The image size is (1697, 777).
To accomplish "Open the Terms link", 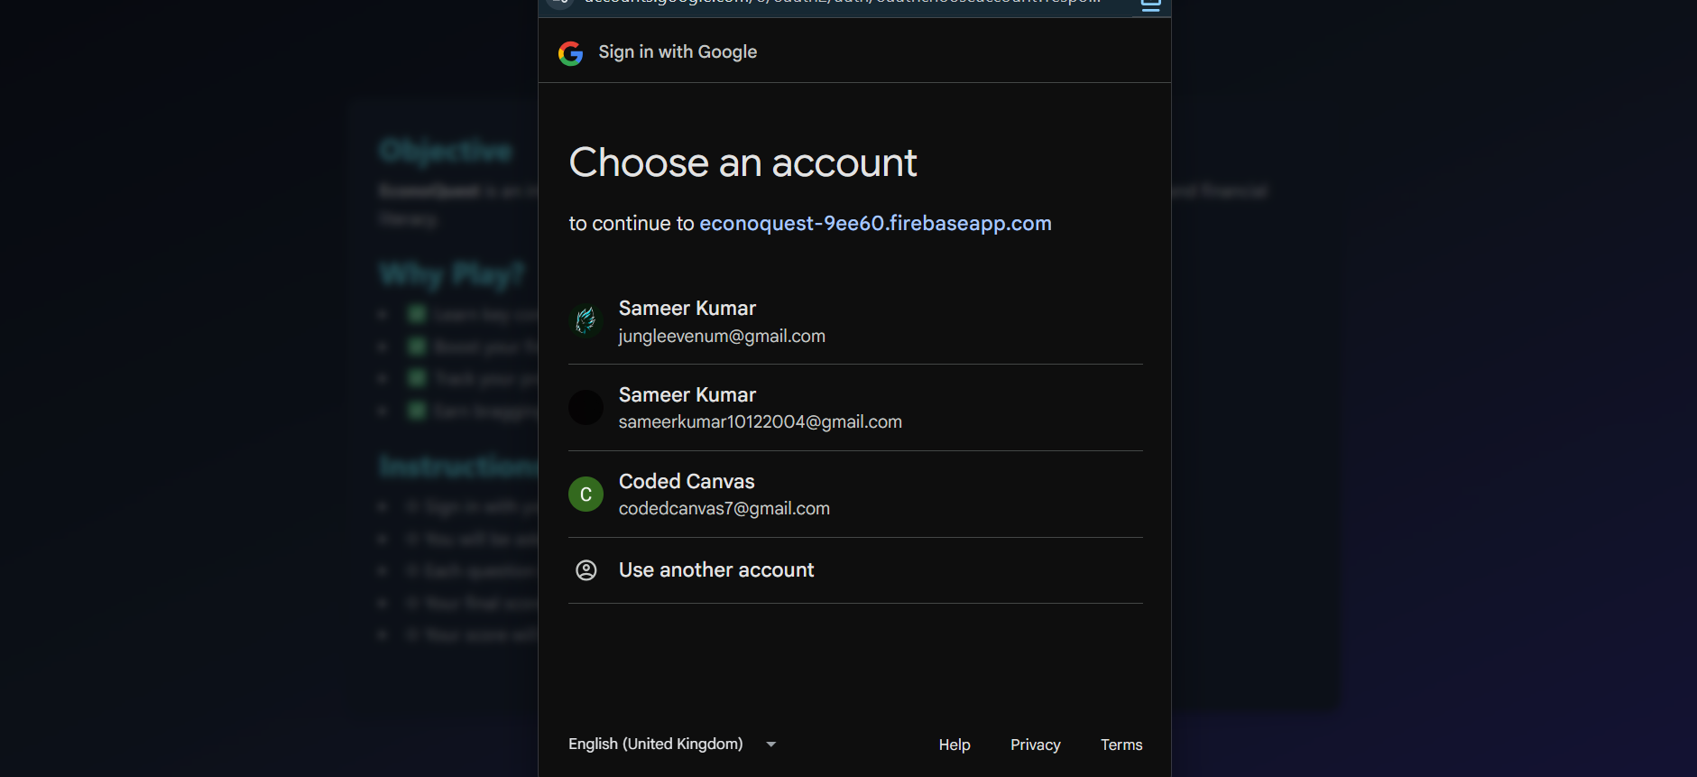I will (1121, 745).
